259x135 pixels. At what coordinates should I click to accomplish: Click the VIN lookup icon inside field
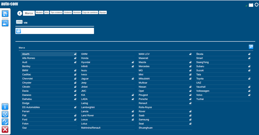18,31
